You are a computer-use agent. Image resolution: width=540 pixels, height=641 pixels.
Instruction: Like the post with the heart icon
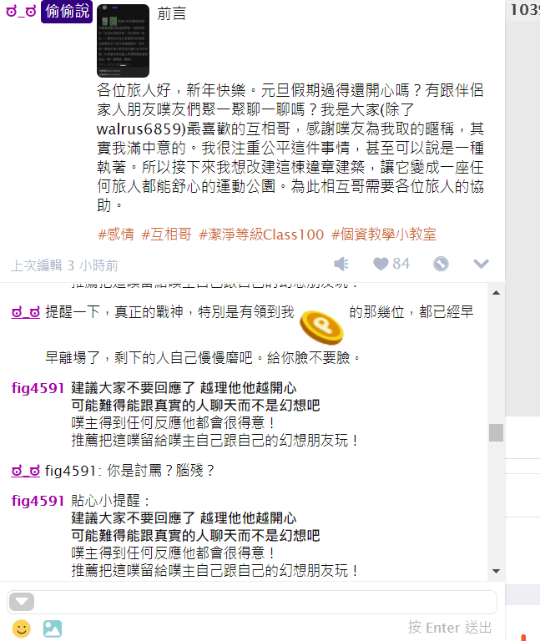pyautogui.click(x=381, y=264)
